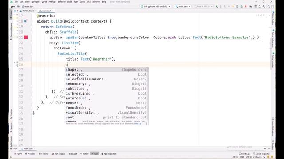284x159 pixels.
Task: Open the Pixel emulator selector dropdown
Action: (203, 7)
